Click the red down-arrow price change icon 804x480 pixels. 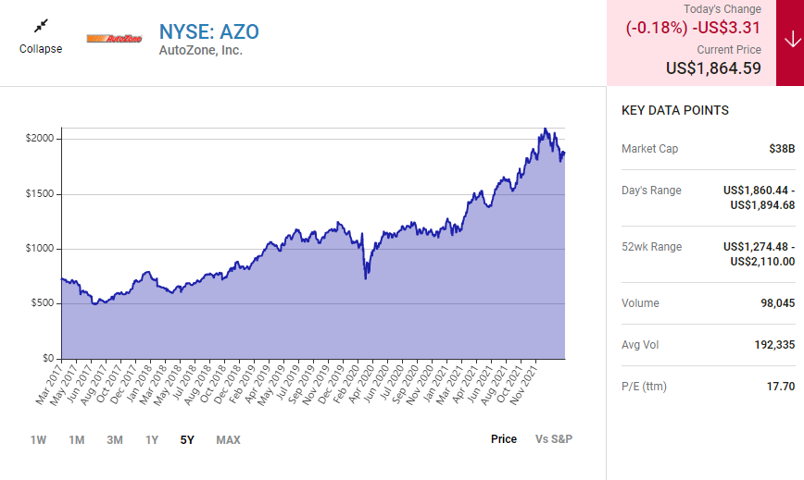click(790, 41)
